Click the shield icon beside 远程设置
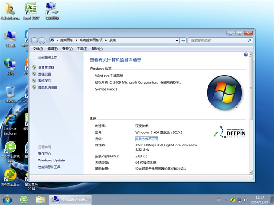This screenshot has width=274, height=205. click(34, 74)
